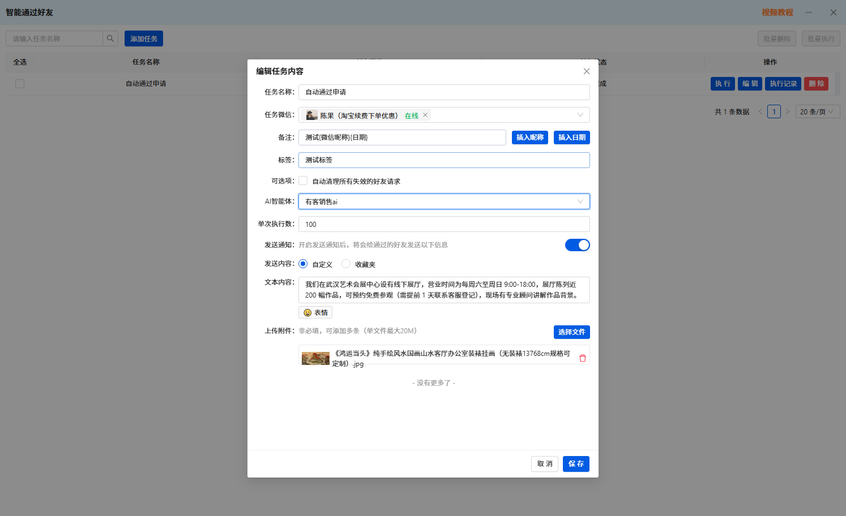The image size is (846, 516).
Task: Minimize the 智能通过好友 window
Action: (x=809, y=12)
